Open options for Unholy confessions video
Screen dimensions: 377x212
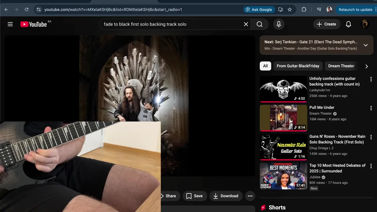tap(371, 79)
